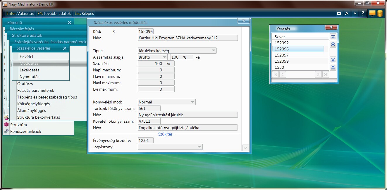Screen dimensions: 387x190
Task: Choose Nyomtatás menu entry
Action: pyautogui.click(x=29, y=77)
